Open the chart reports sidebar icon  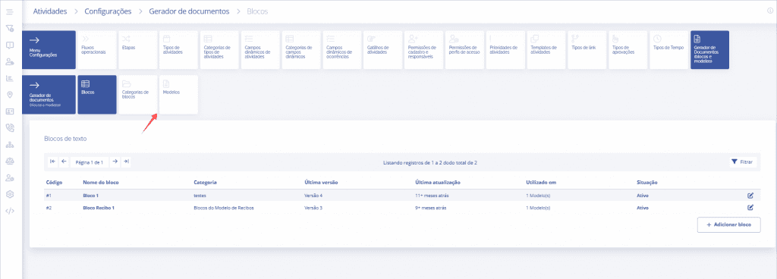point(9,78)
